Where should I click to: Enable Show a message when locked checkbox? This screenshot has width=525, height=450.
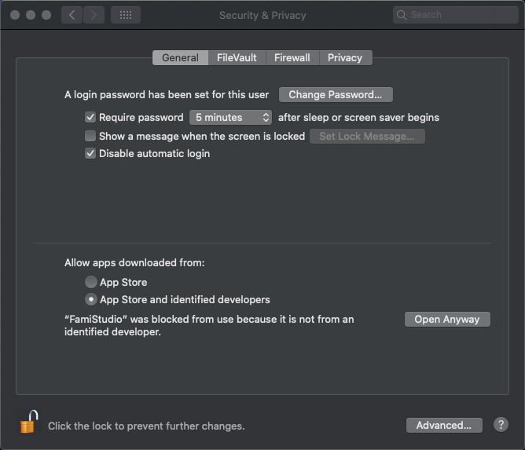(x=90, y=136)
